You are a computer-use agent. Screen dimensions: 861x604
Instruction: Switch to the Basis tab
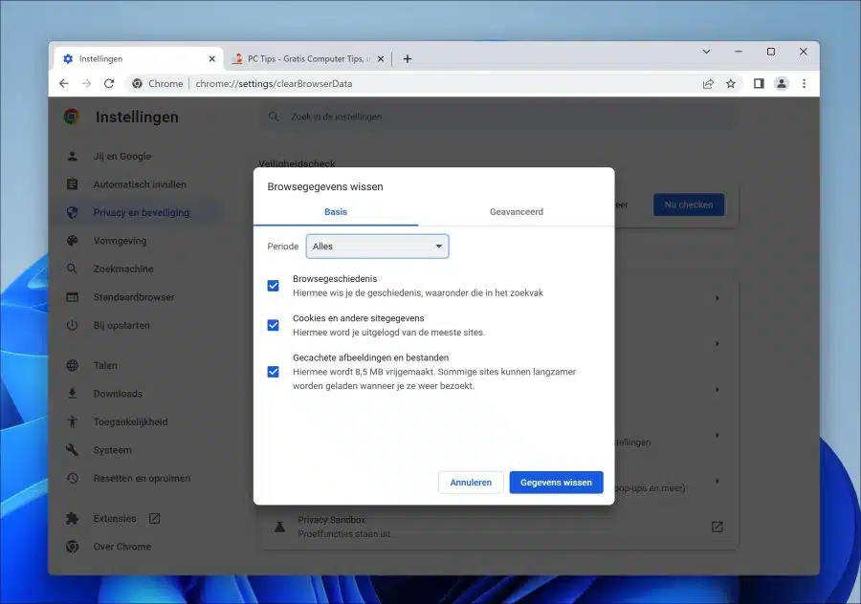[x=336, y=212]
